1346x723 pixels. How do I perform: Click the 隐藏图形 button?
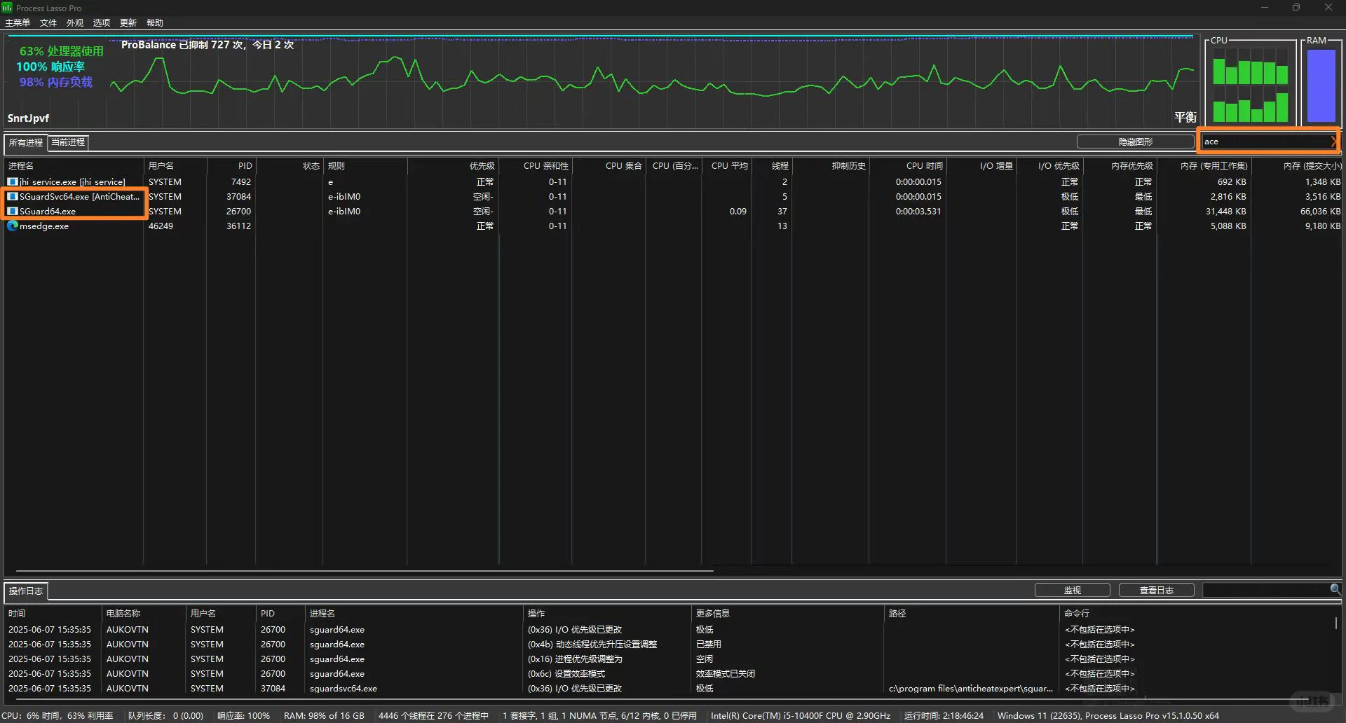click(x=1135, y=142)
